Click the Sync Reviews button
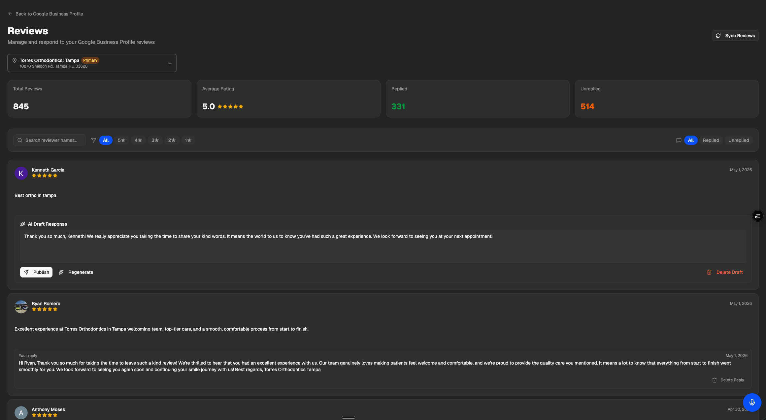 click(735, 36)
